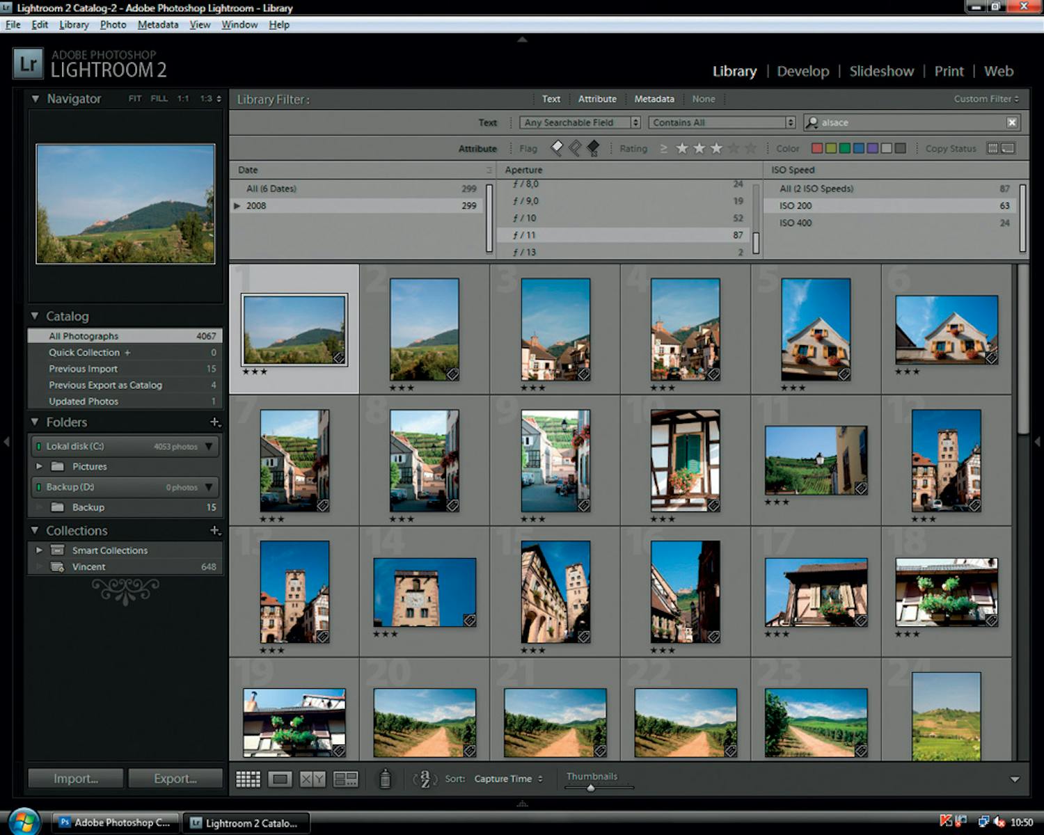Collapse the Catalog panel

(35, 317)
